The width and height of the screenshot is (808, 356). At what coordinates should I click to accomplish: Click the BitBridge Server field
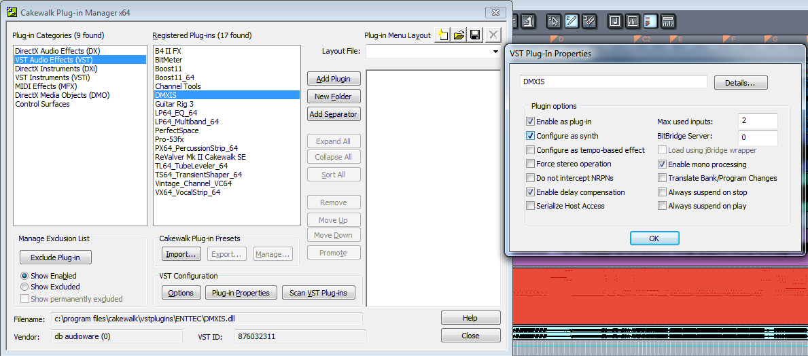[758, 137]
